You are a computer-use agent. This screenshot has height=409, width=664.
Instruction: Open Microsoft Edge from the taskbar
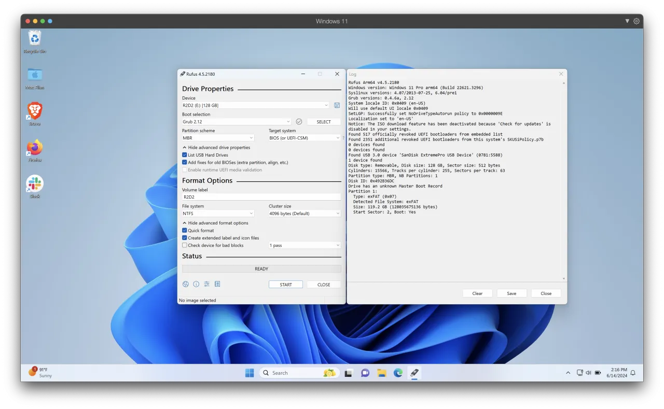pyautogui.click(x=398, y=373)
